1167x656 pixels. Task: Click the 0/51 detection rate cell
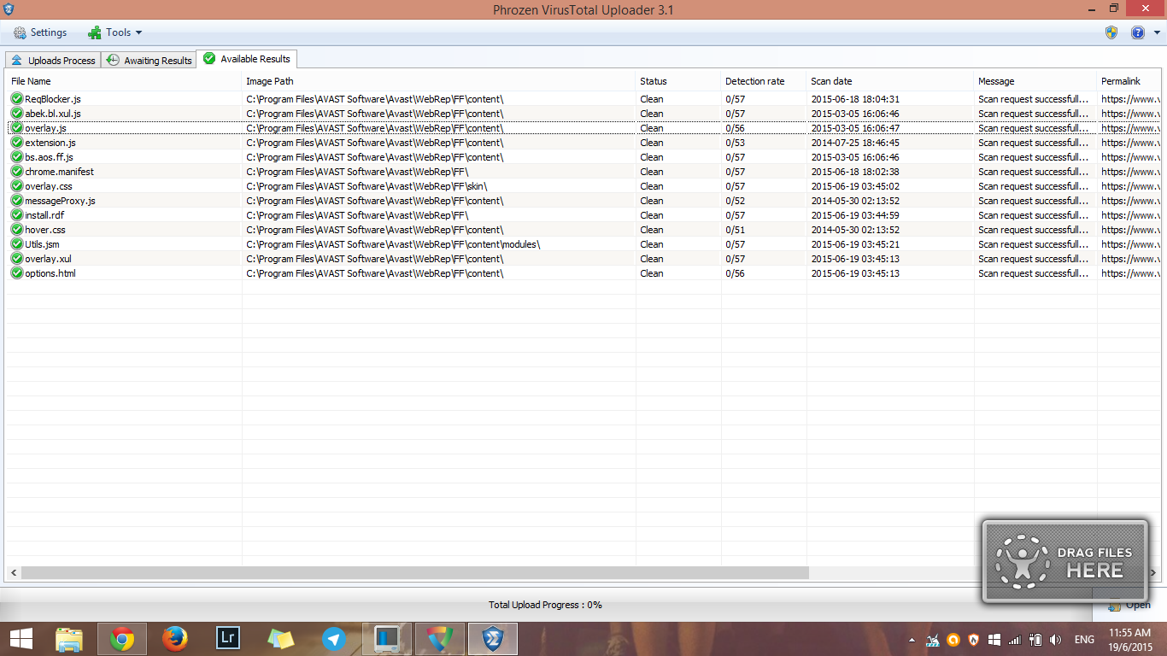pyautogui.click(x=736, y=230)
